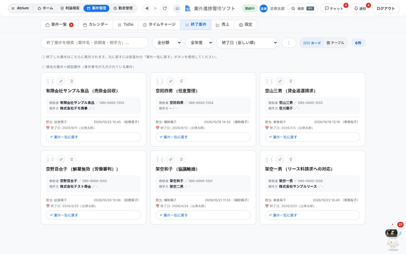The height and width of the screenshot is (254, 406).
Task: Pin the 有限会社サンプル食品 case card
Action: click(61, 81)
